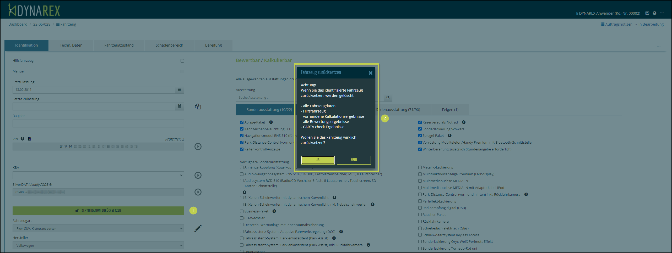Open the Felgen (1) tab
This screenshot has height=253, width=672.
click(450, 110)
